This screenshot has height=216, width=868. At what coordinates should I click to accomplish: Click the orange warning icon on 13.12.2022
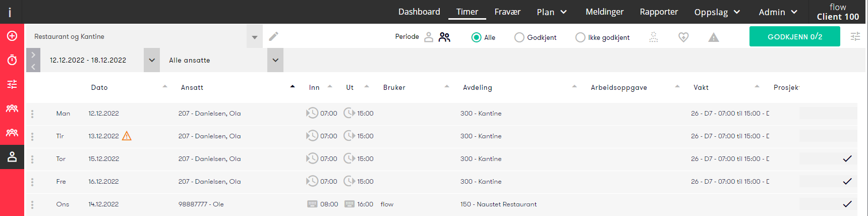[127, 136]
